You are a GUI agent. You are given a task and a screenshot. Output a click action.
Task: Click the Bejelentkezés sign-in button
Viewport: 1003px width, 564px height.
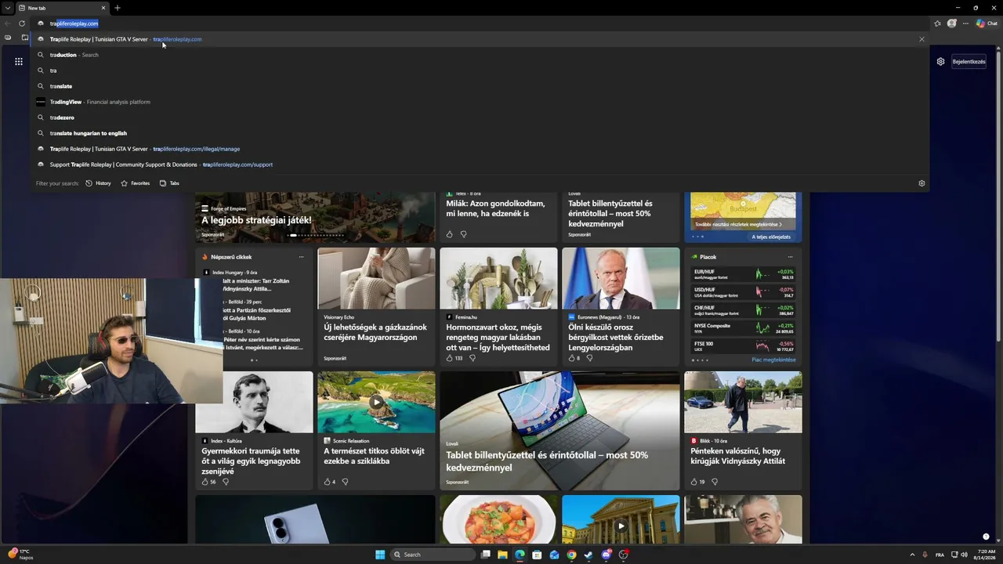[x=969, y=61]
